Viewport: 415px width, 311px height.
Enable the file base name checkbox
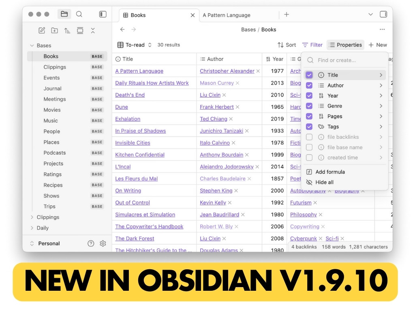click(x=309, y=147)
